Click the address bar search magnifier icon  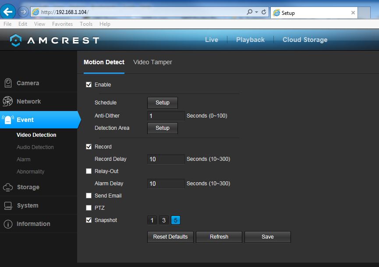[x=249, y=12]
